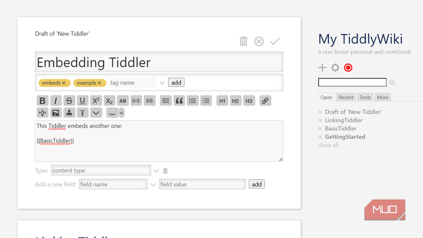Switch to the Recent tab
Screen dimensions: 423x238
(346, 98)
